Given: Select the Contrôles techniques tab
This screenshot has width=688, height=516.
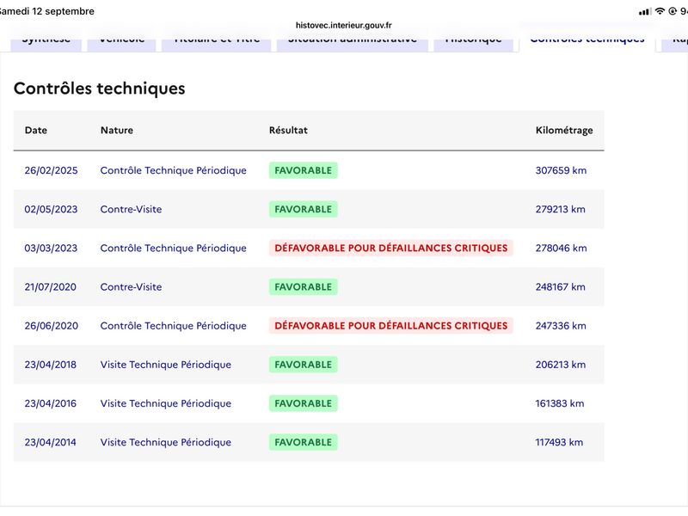Looking at the screenshot, I should click(587, 42).
